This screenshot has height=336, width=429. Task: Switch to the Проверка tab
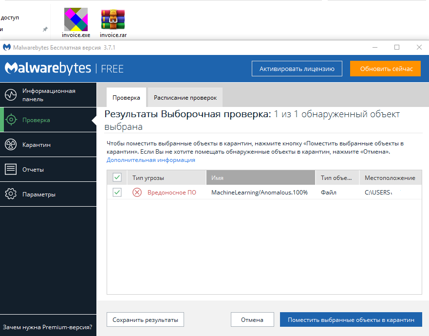126,98
